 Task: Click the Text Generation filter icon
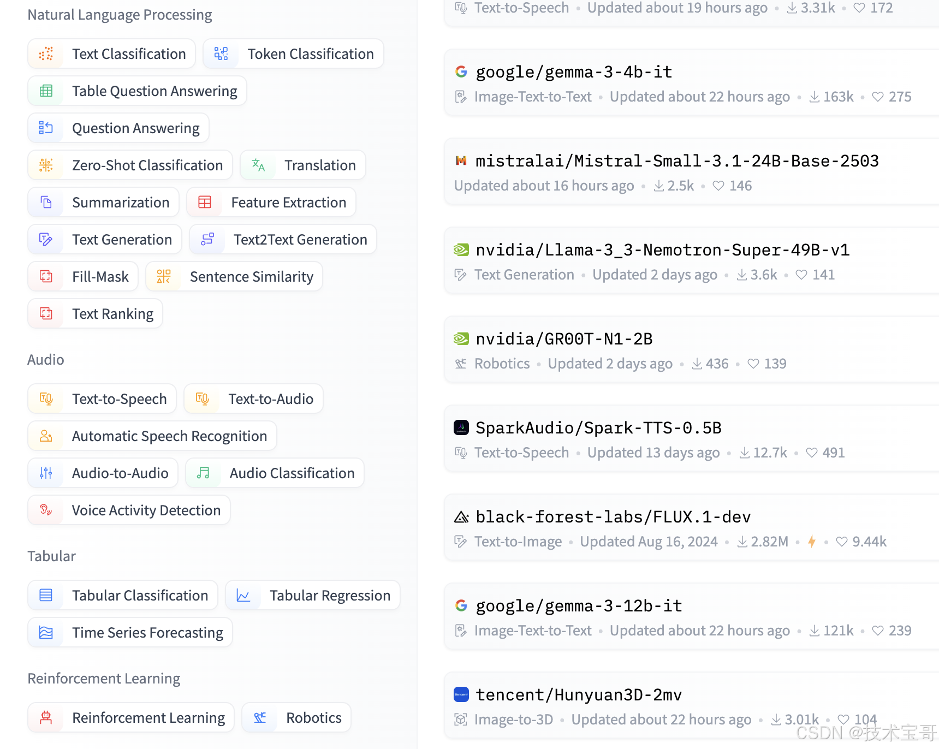click(x=46, y=239)
